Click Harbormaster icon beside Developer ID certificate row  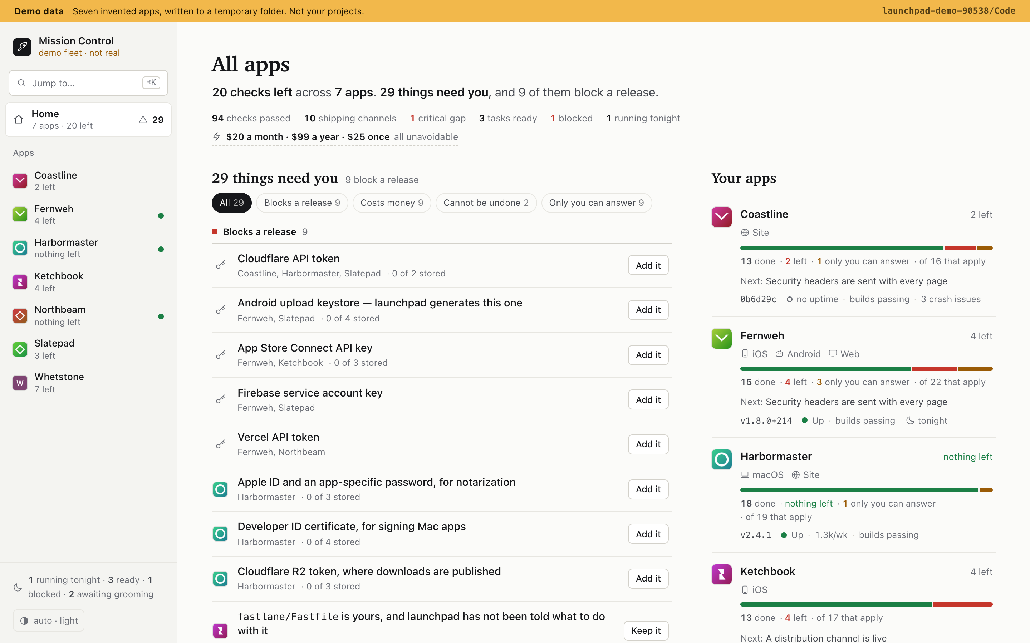click(220, 534)
